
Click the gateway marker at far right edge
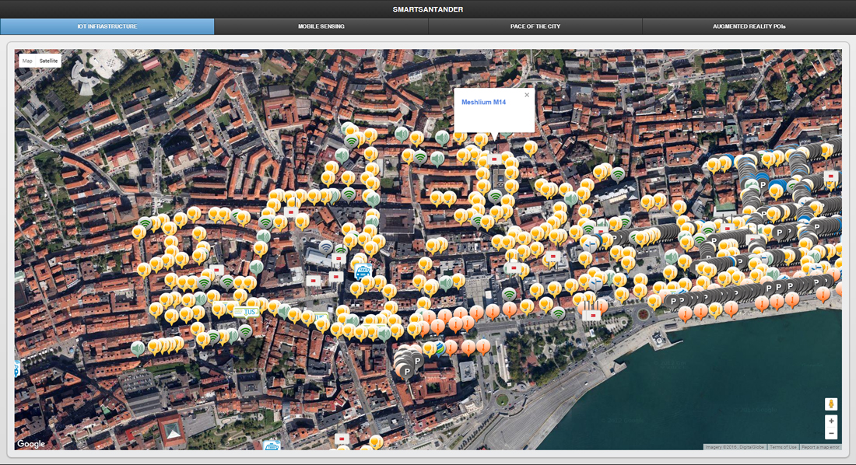coord(831,177)
